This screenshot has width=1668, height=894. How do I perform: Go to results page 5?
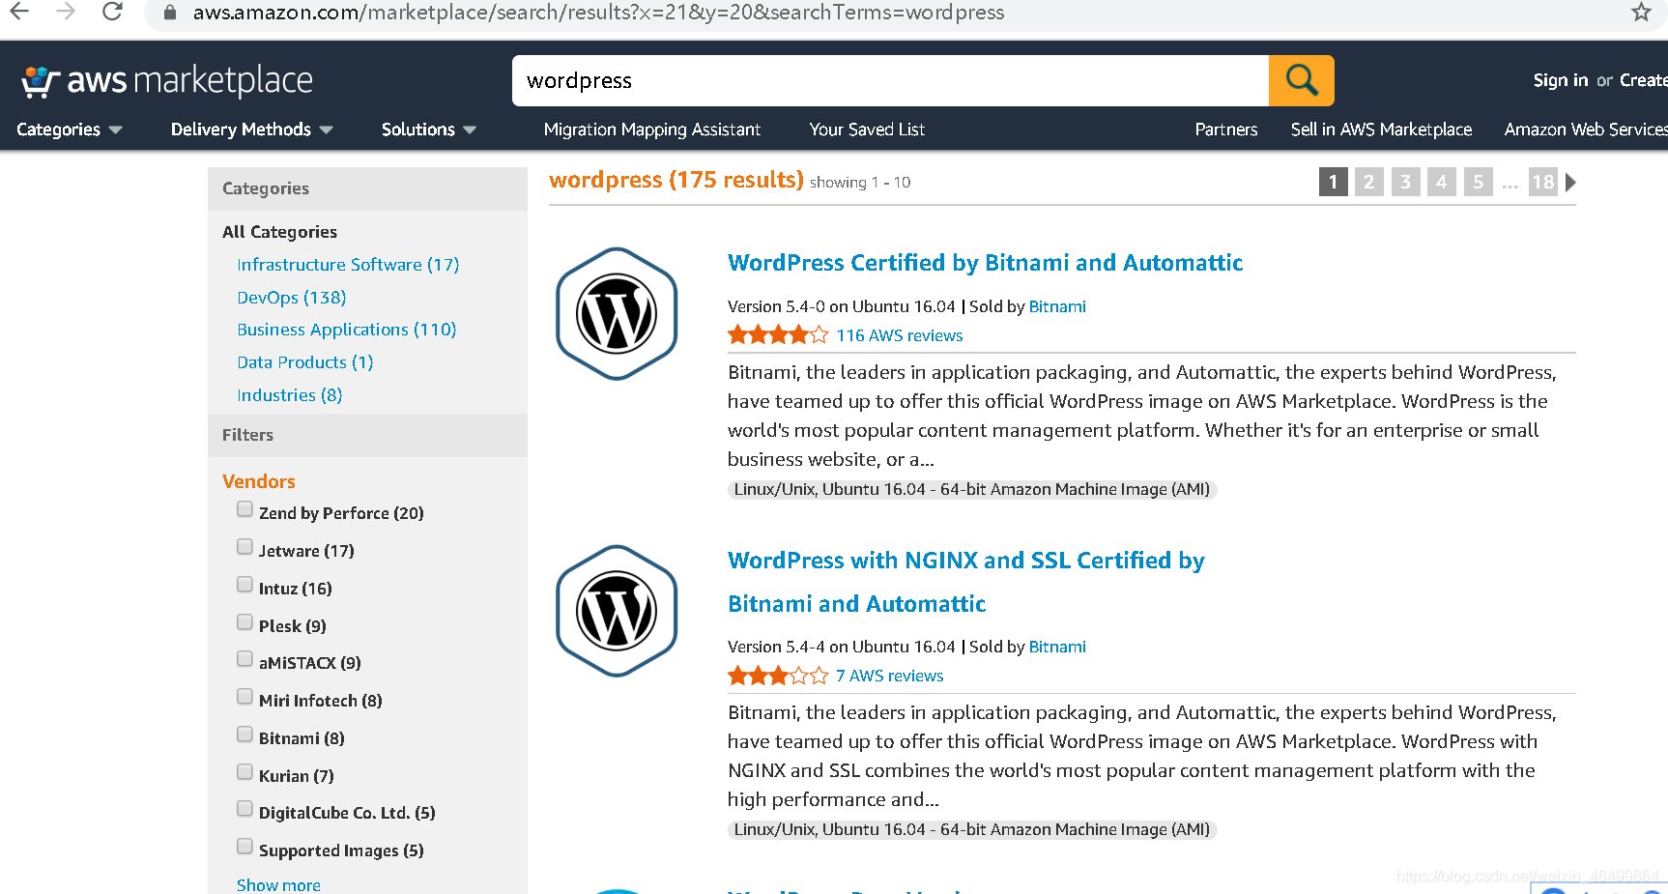(1478, 182)
